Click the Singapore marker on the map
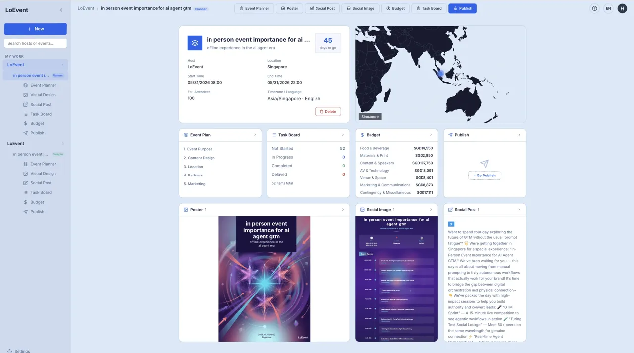The image size is (634, 353). tap(440, 74)
